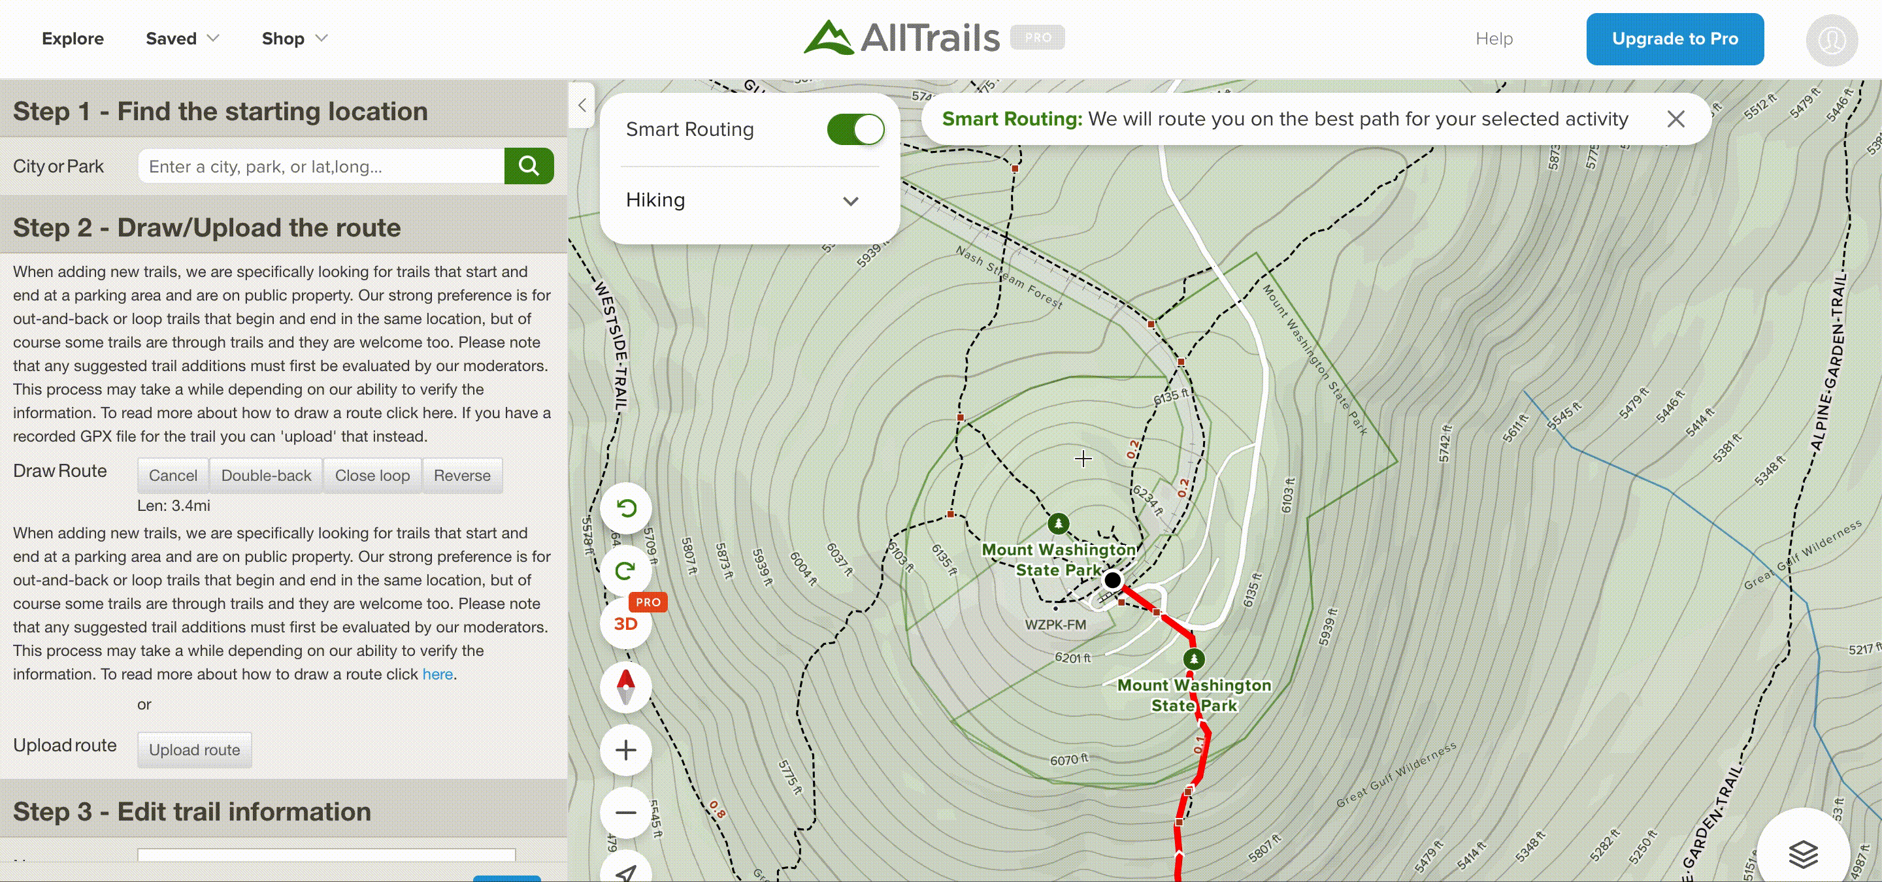The width and height of the screenshot is (1882, 882).
Task: Click the green location search icon
Action: pos(528,167)
